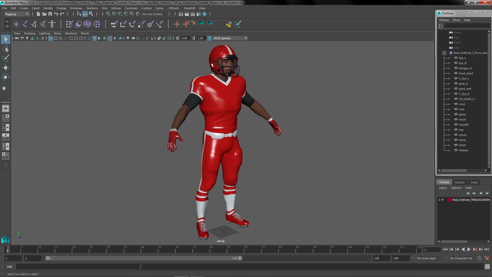
Task: Click the Save Scene disk icon
Action: [50, 14]
